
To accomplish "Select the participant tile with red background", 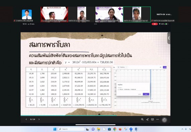I will pos(54,14).
